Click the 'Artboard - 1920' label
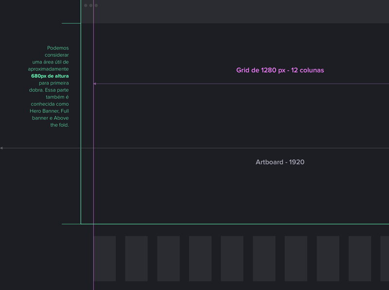This screenshot has width=389, height=290. pos(280,162)
